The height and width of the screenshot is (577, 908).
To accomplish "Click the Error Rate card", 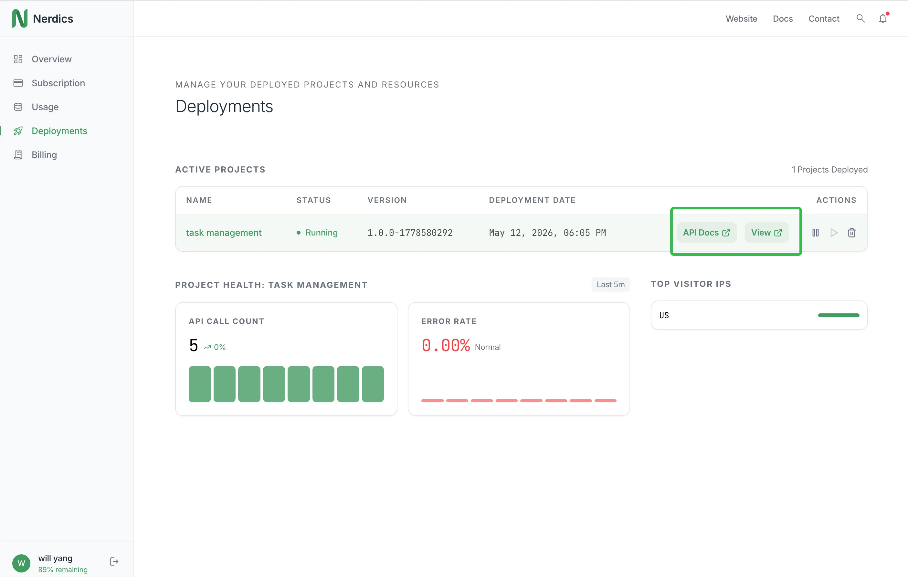I will [x=519, y=359].
